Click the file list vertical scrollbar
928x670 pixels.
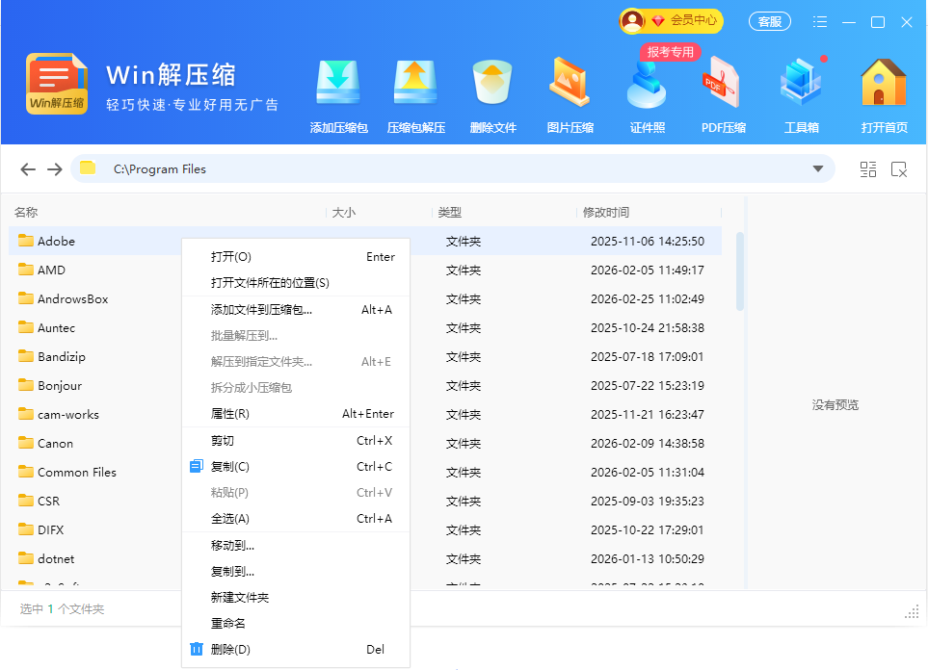coord(740,271)
